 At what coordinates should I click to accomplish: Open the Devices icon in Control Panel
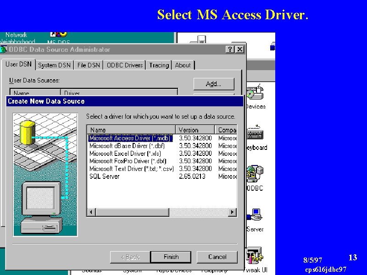[x=255, y=92]
